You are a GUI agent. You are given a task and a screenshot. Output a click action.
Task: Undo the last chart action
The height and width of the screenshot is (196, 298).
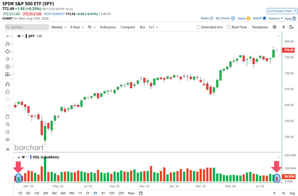pos(8,99)
